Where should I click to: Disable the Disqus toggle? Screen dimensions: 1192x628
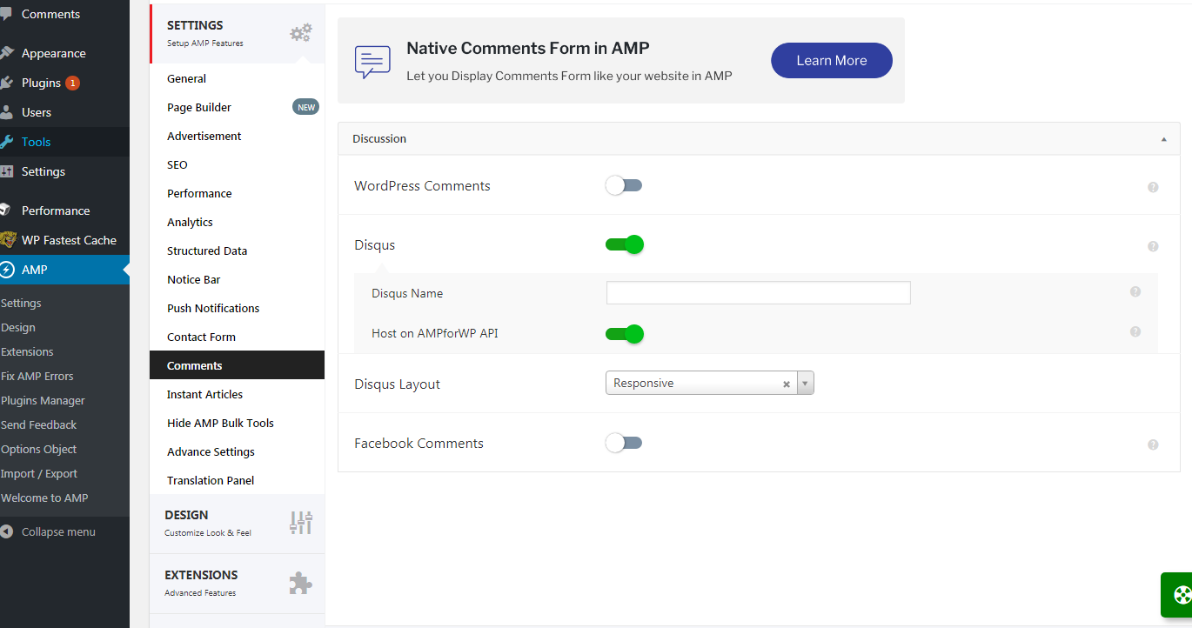click(624, 244)
